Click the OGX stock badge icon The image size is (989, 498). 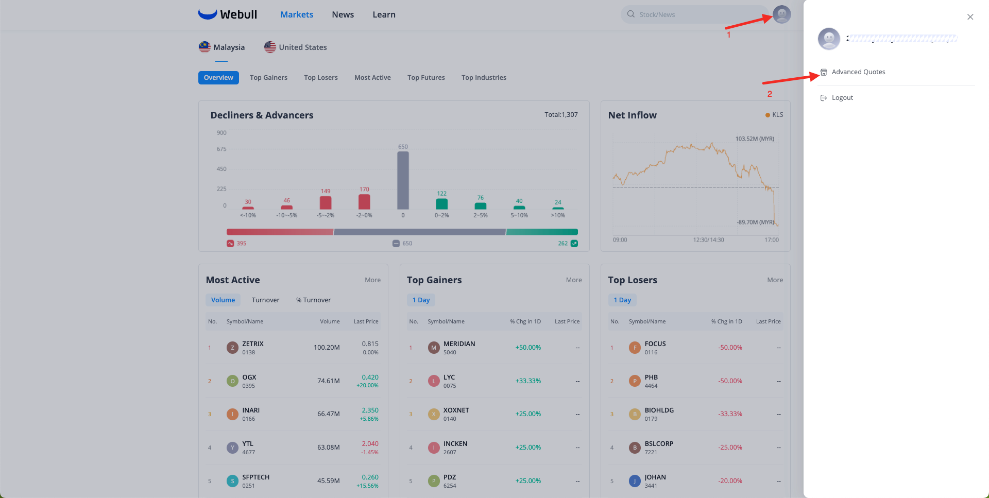[x=232, y=381]
